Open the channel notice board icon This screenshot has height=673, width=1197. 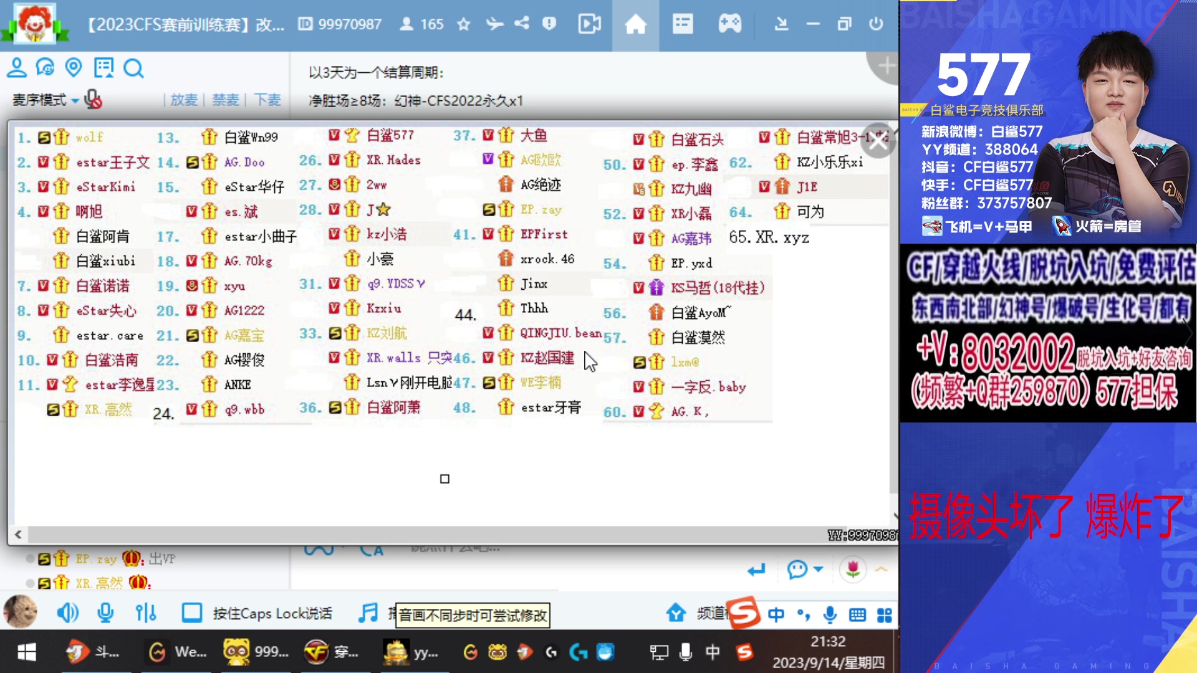pos(103,67)
